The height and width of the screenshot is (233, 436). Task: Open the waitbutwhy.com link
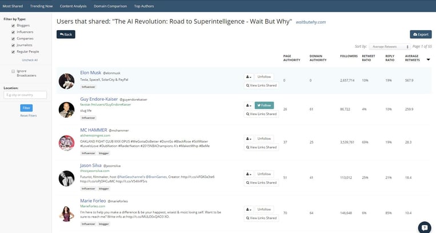point(311,22)
